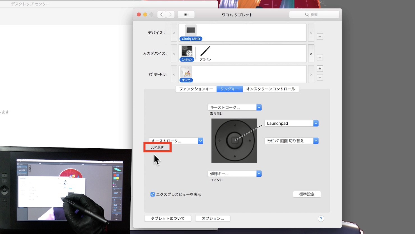
Task: Switch to the ファンクションキー tab
Action: [x=196, y=89]
